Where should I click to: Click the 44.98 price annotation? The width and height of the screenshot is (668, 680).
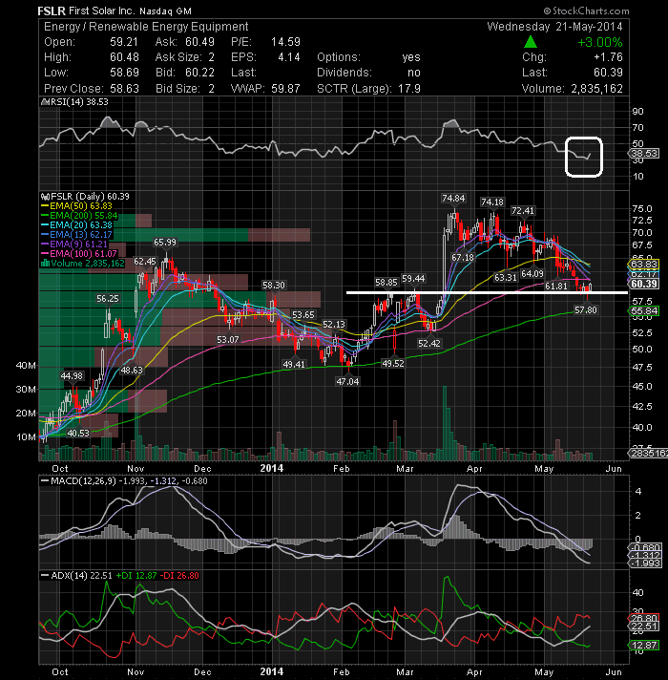tap(72, 376)
